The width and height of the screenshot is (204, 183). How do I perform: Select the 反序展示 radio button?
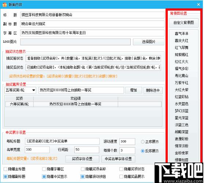click(x=143, y=151)
